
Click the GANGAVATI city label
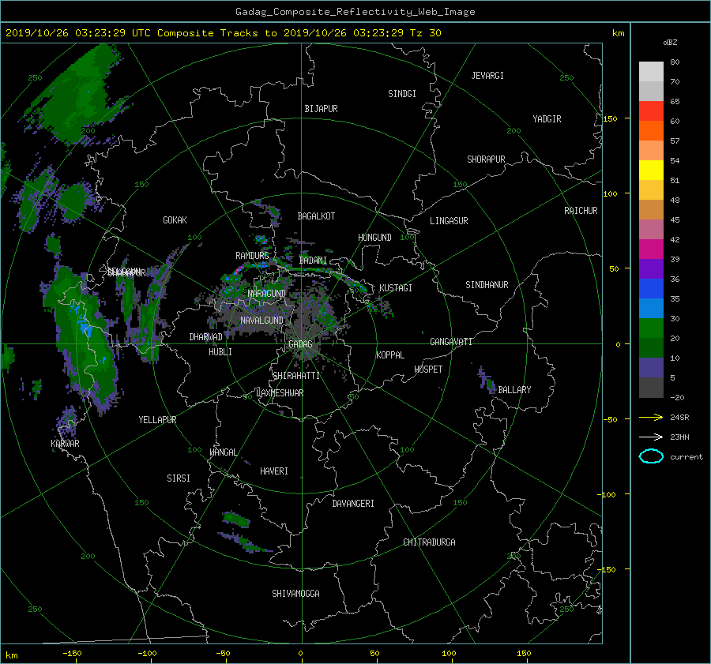tap(451, 341)
